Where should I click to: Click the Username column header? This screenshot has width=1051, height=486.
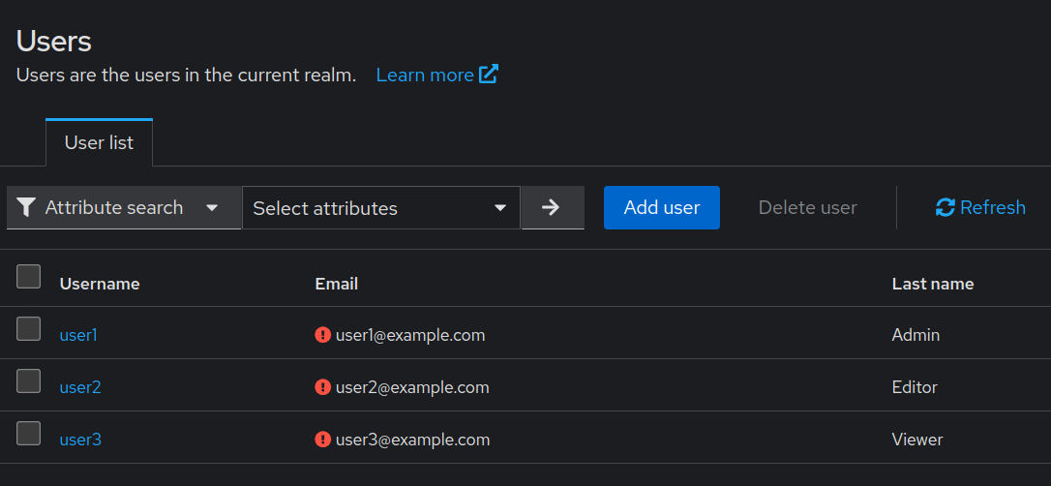tap(100, 285)
